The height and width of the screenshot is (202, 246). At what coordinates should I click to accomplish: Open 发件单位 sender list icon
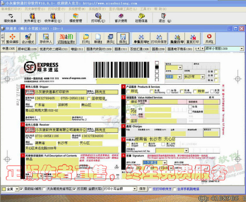[x=32, y=18]
